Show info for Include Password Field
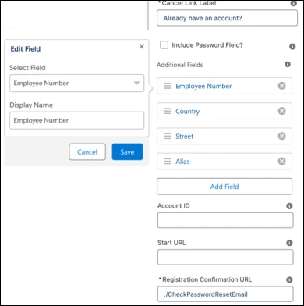 click(x=292, y=47)
